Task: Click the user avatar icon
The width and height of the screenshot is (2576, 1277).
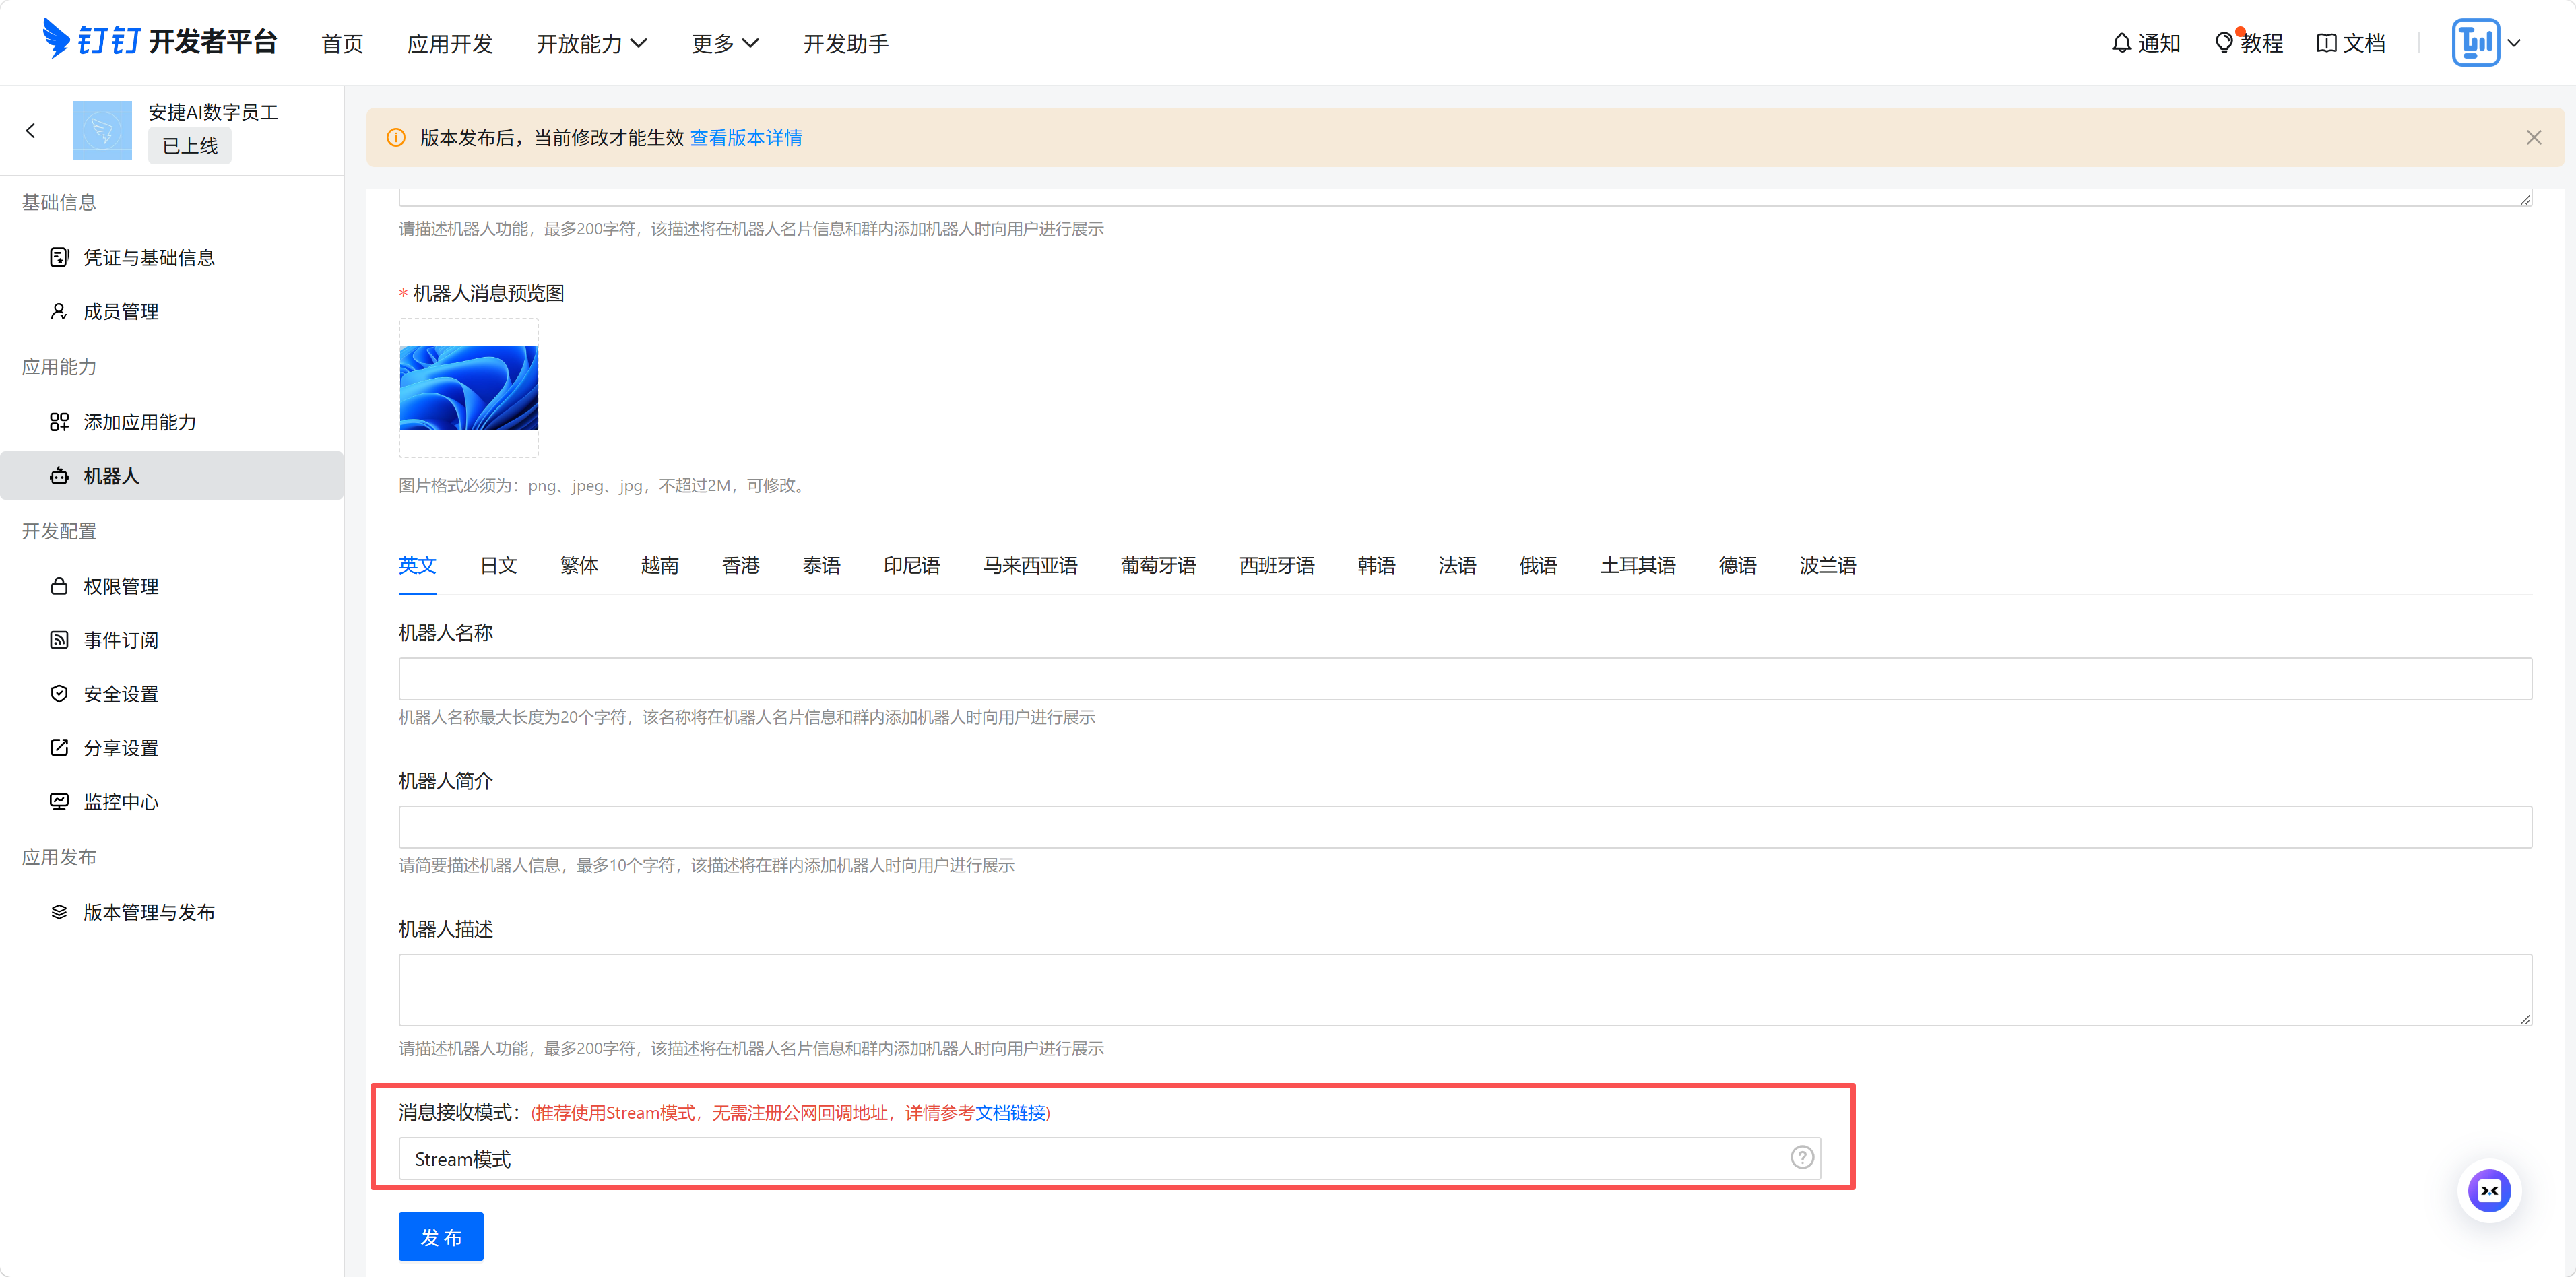Action: tap(2475, 42)
